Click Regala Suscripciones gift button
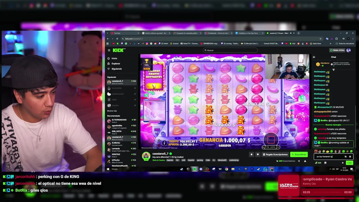 click(x=275, y=154)
